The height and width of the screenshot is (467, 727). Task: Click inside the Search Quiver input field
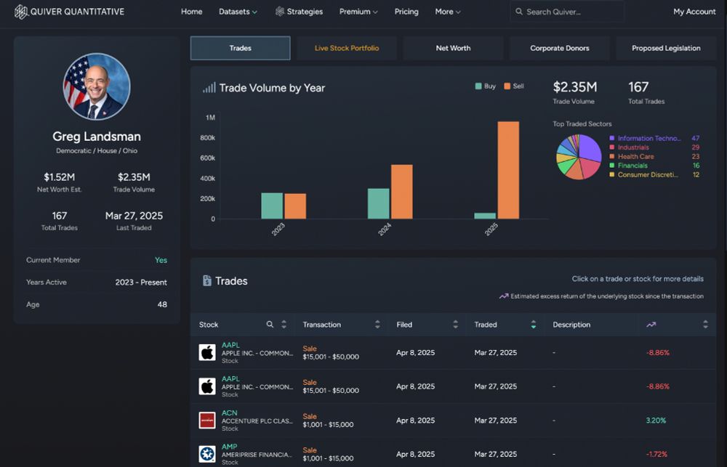pyautogui.click(x=566, y=12)
